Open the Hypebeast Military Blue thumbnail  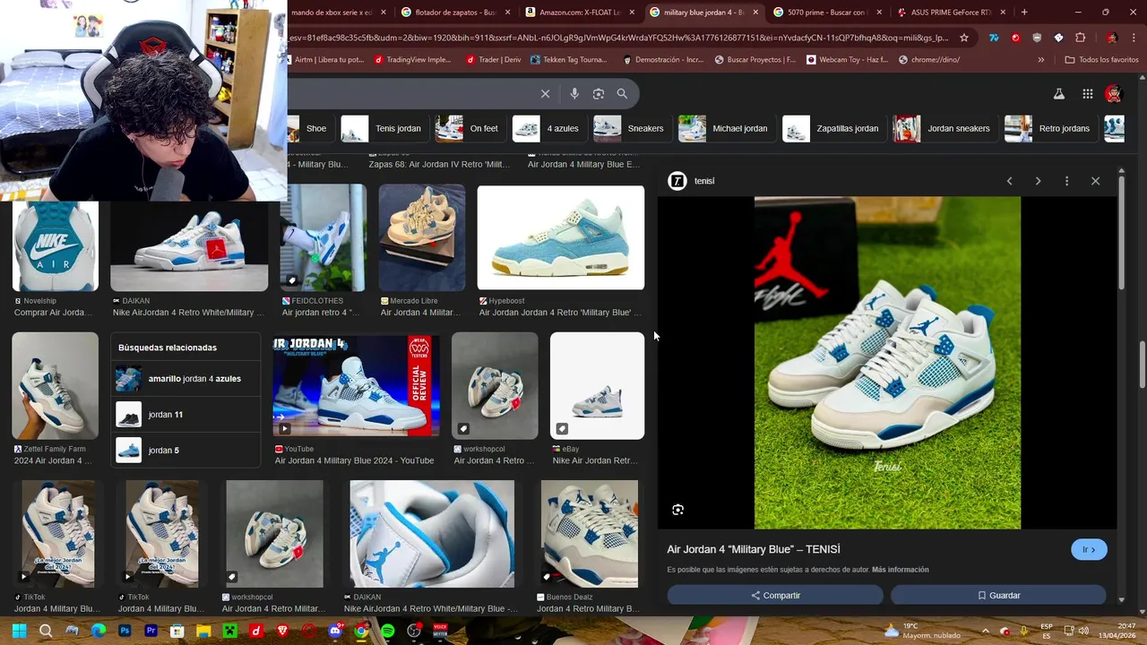click(x=561, y=238)
